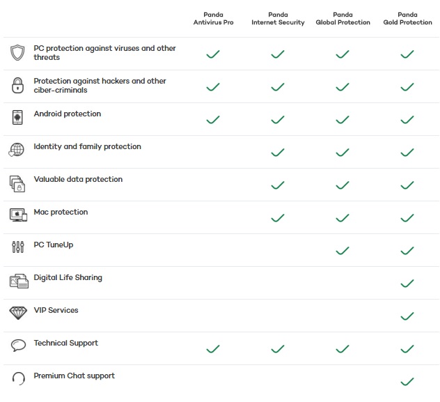
Task: Click Internet Security checkmark for Mac protection
Action: (278, 218)
